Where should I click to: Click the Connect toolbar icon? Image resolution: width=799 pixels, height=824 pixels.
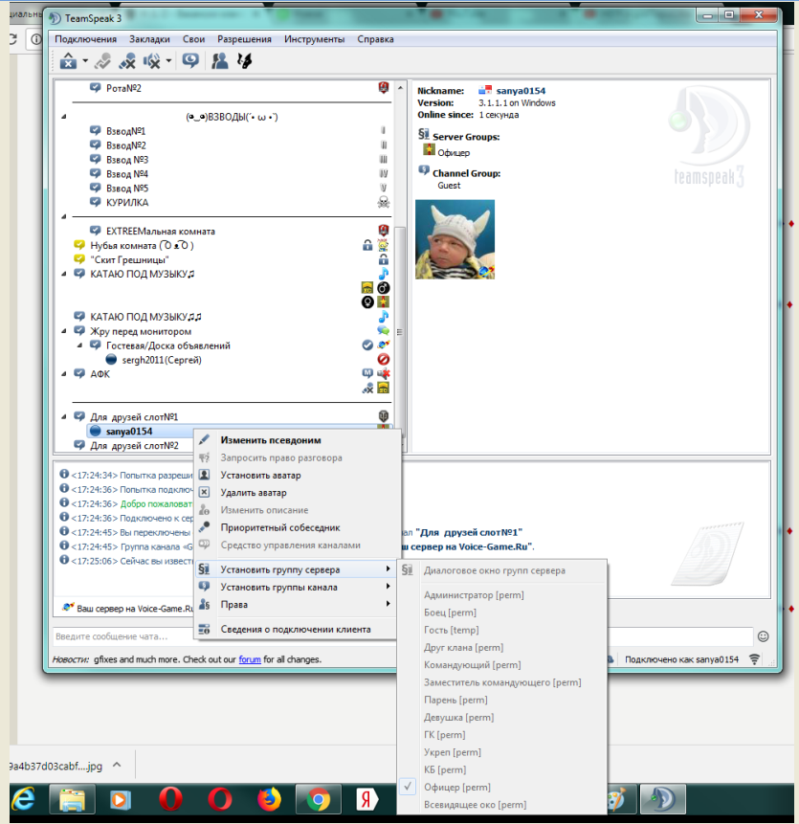(x=68, y=61)
